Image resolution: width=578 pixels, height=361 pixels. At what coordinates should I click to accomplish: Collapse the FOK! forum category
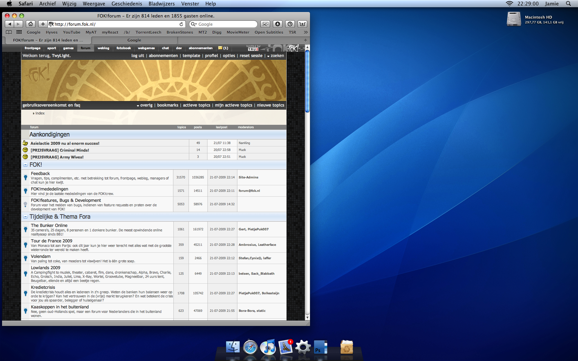point(25,165)
